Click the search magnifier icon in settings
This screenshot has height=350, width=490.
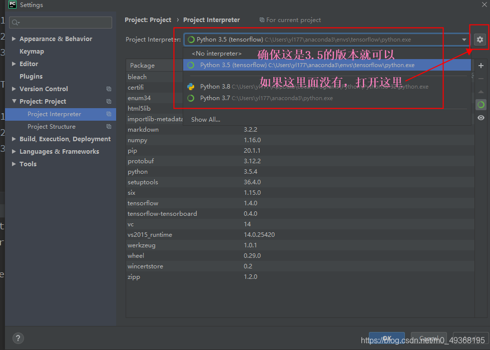(x=15, y=23)
